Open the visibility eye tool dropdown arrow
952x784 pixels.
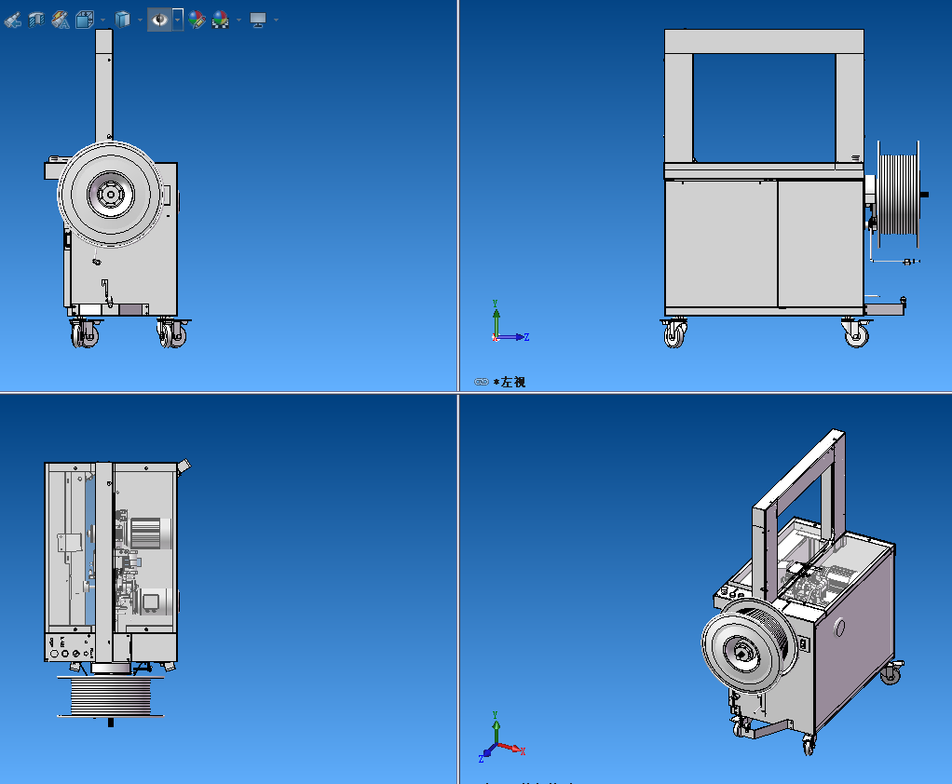pyautogui.click(x=175, y=19)
